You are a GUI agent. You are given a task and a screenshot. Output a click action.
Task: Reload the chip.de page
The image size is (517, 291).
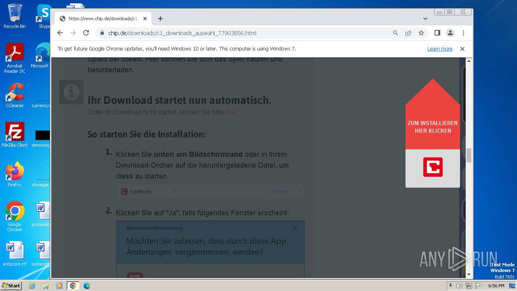(86, 33)
